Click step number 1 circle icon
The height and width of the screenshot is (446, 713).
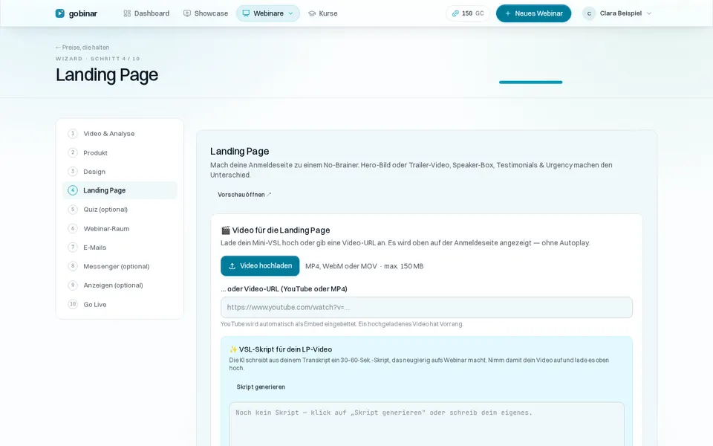(73, 133)
